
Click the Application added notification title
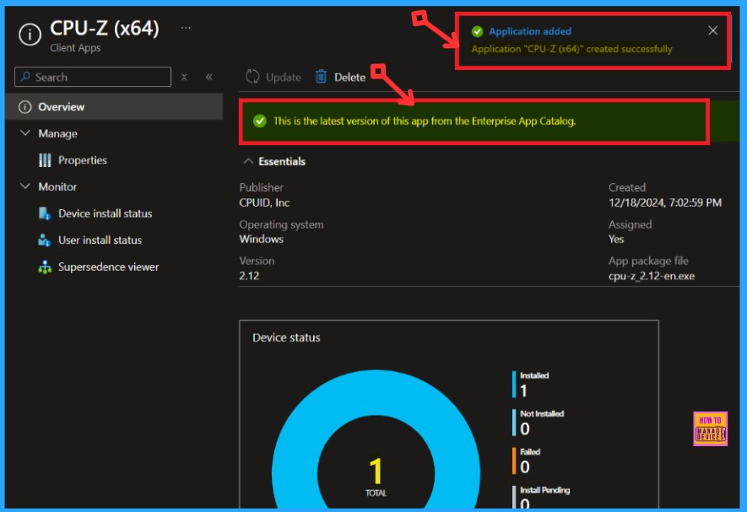(530, 31)
